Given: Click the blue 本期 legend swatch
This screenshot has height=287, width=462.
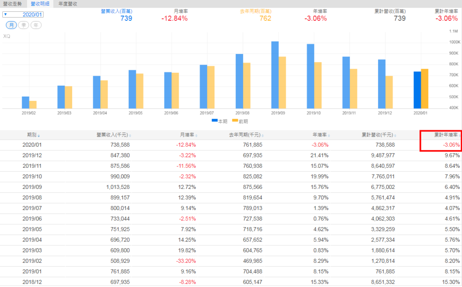Looking at the screenshot, I should (214, 121).
